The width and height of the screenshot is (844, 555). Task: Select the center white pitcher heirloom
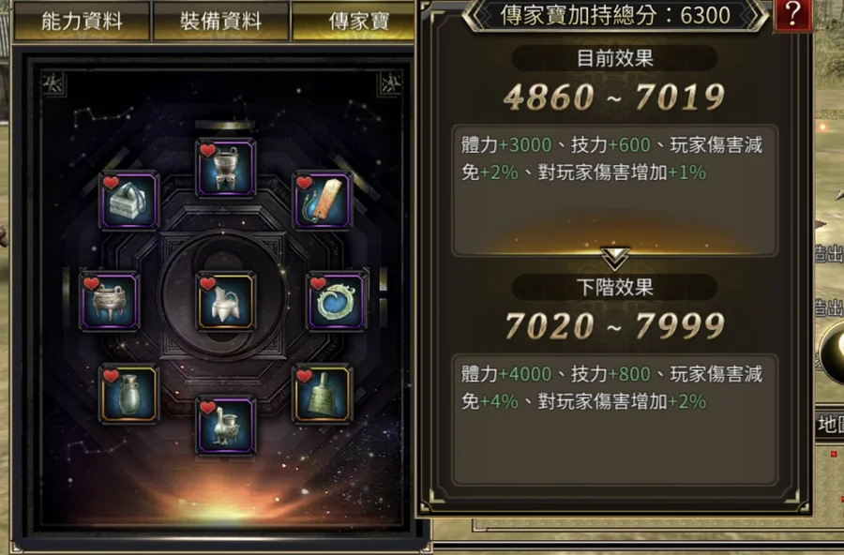click(x=225, y=300)
